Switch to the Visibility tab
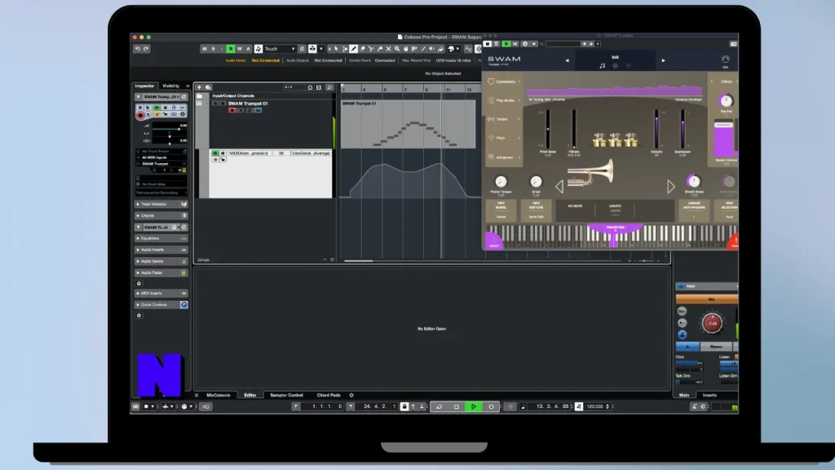Viewport: 835px width, 470px height. (171, 86)
